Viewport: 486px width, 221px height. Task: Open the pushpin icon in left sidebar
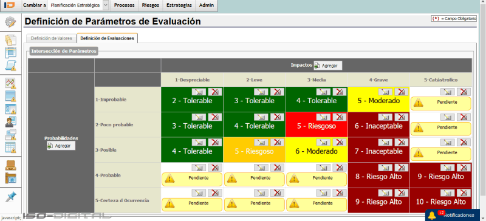point(10,197)
